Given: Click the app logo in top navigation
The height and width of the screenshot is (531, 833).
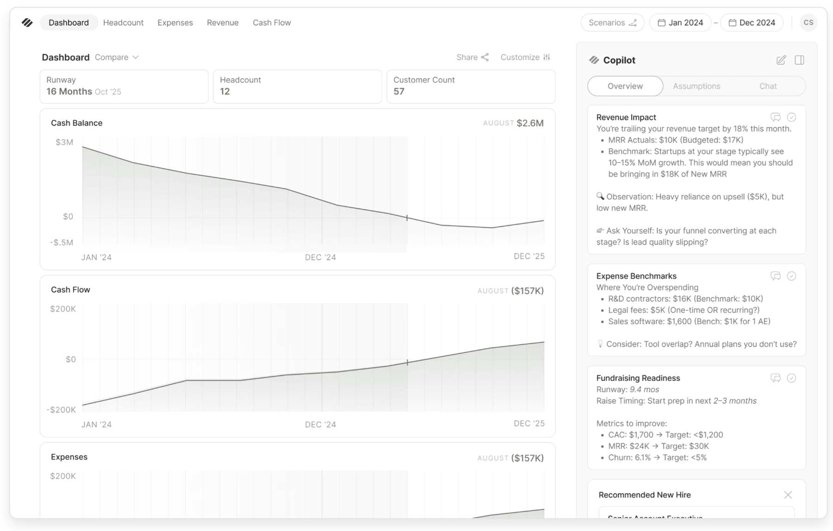Looking at the screenshot, I should point(27,23).
